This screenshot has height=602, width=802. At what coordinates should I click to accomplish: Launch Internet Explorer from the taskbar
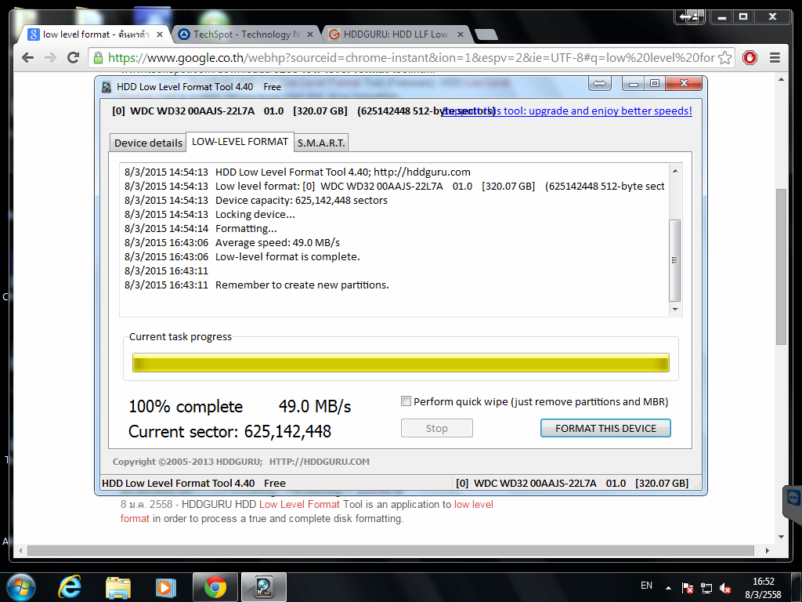(70, 587)
